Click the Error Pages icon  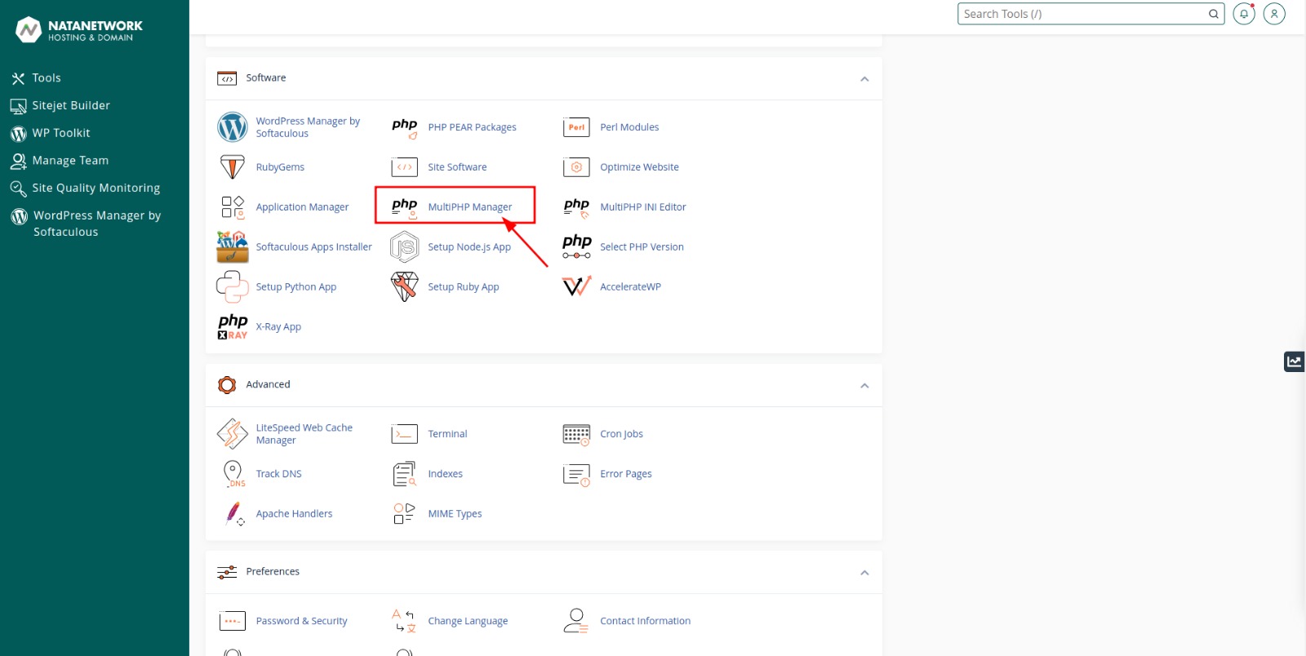(x=576, y=474)
